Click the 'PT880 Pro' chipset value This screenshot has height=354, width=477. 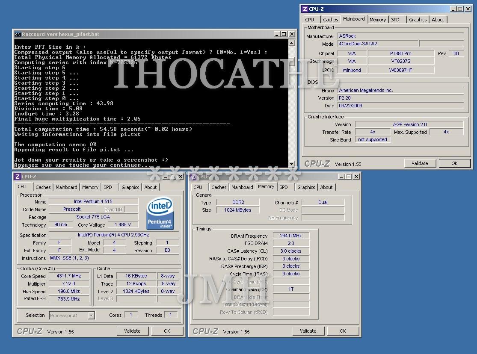401,53
